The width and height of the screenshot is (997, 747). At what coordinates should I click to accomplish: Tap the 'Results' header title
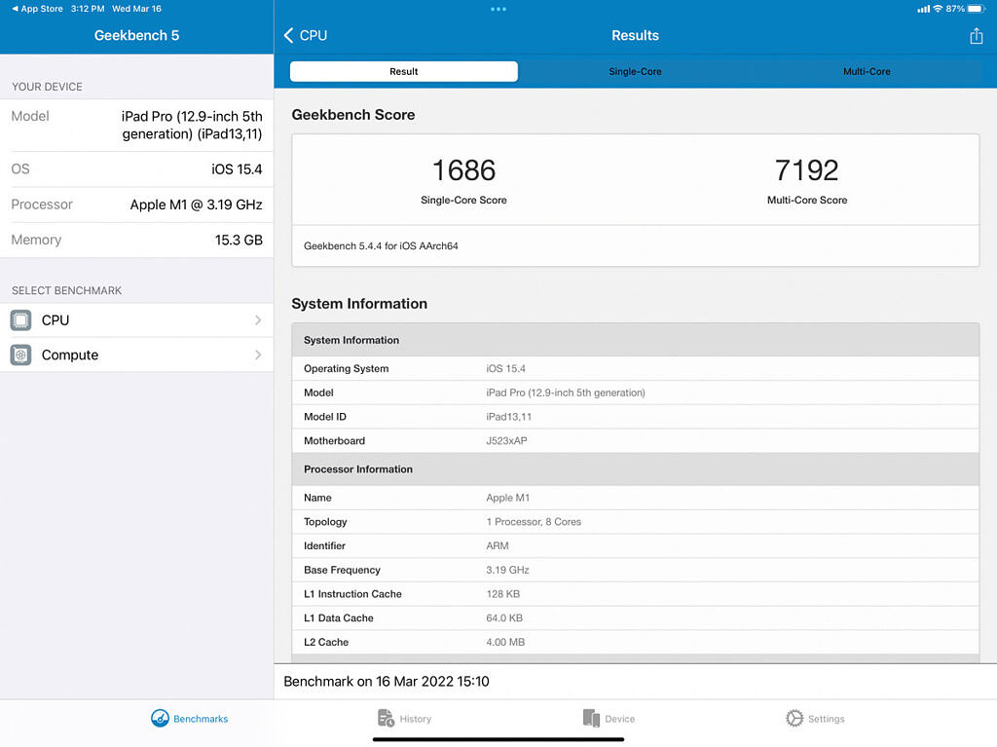coord(635,36)
